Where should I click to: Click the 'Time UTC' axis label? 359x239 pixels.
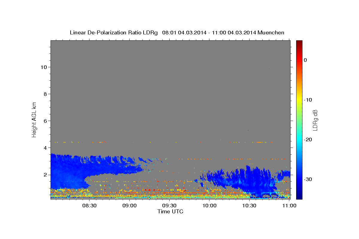tap(170, 212)
